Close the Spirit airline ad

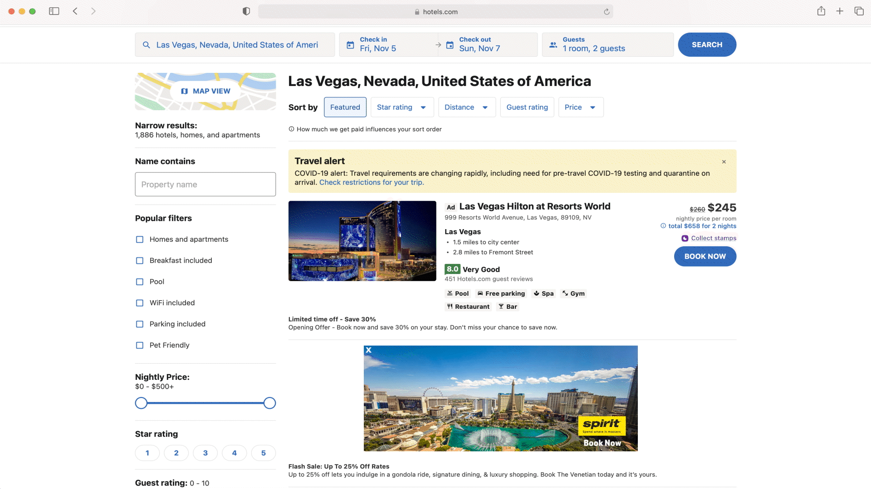tap(369, 350)
